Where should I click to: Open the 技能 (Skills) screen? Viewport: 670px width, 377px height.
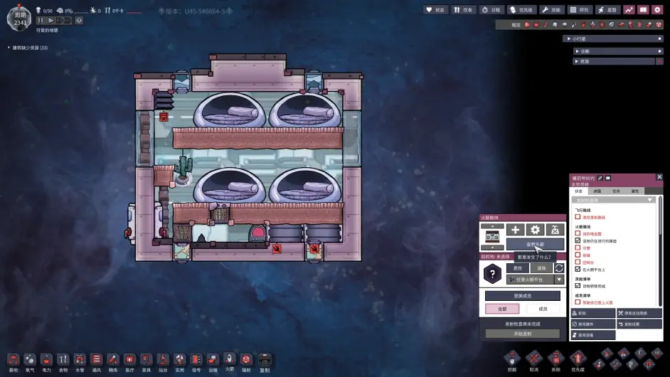pyautogui.click(x=552, y=10)
